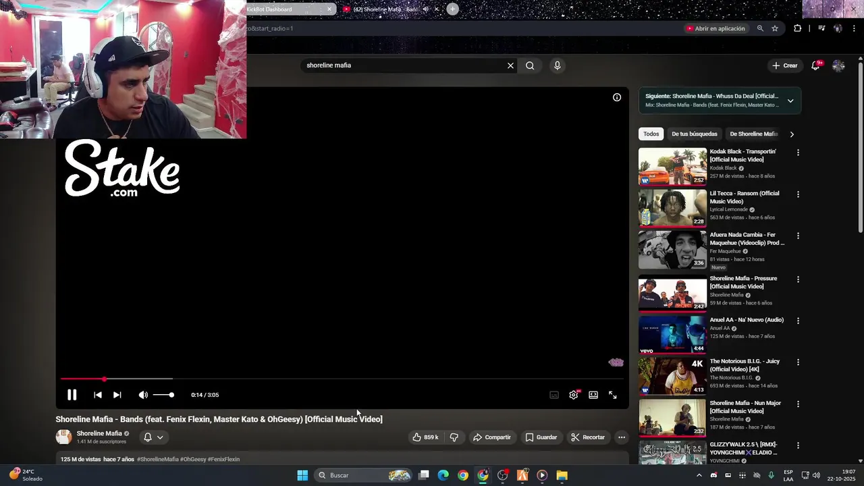Viewport: 864px width, 486px height.
Task: Click the taskbar Buscar search box
Action: pyautogui.click(x=364, y=475)
